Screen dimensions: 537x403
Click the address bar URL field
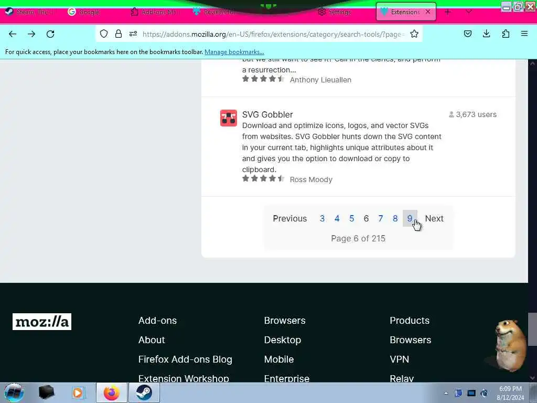pos(272,34)
